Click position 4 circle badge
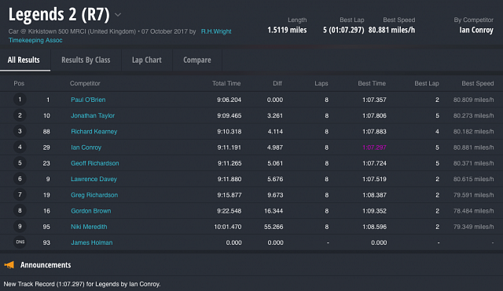The image size is (503, 291). tap(20, 147)
